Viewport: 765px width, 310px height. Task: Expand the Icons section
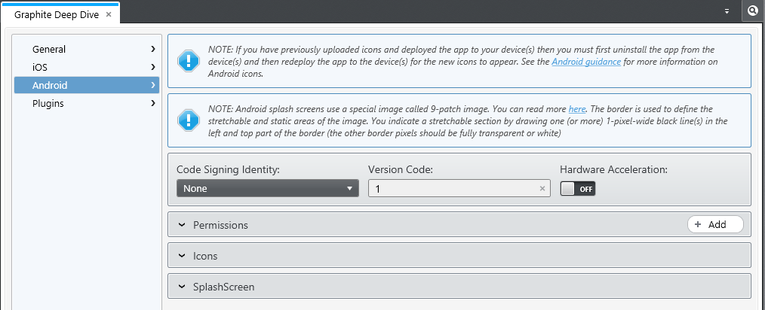459,256
